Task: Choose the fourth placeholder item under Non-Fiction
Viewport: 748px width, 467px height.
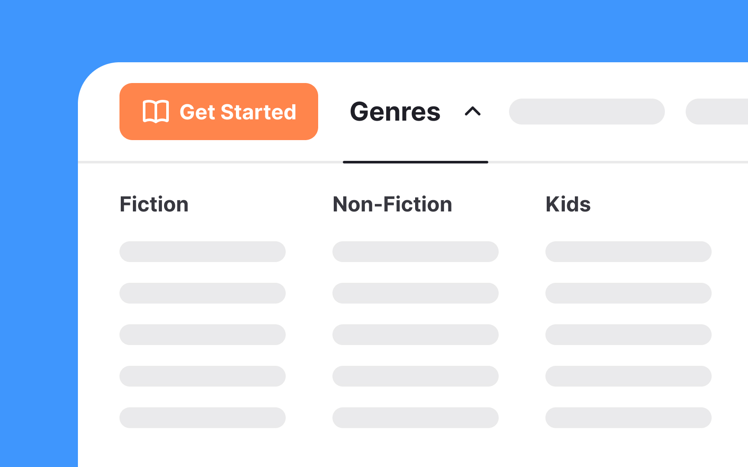Action: pos(415,376)
